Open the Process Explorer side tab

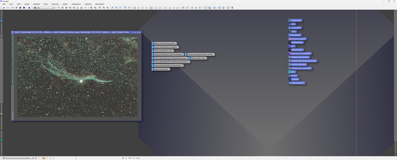(x=1, y=30)
